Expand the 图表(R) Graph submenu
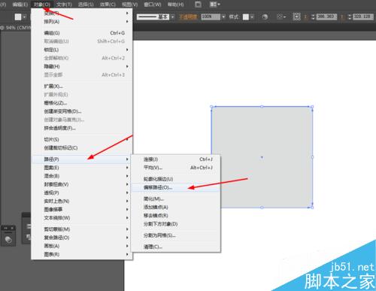Viewport: 376px width, 291px height. [x=82, y=254]
